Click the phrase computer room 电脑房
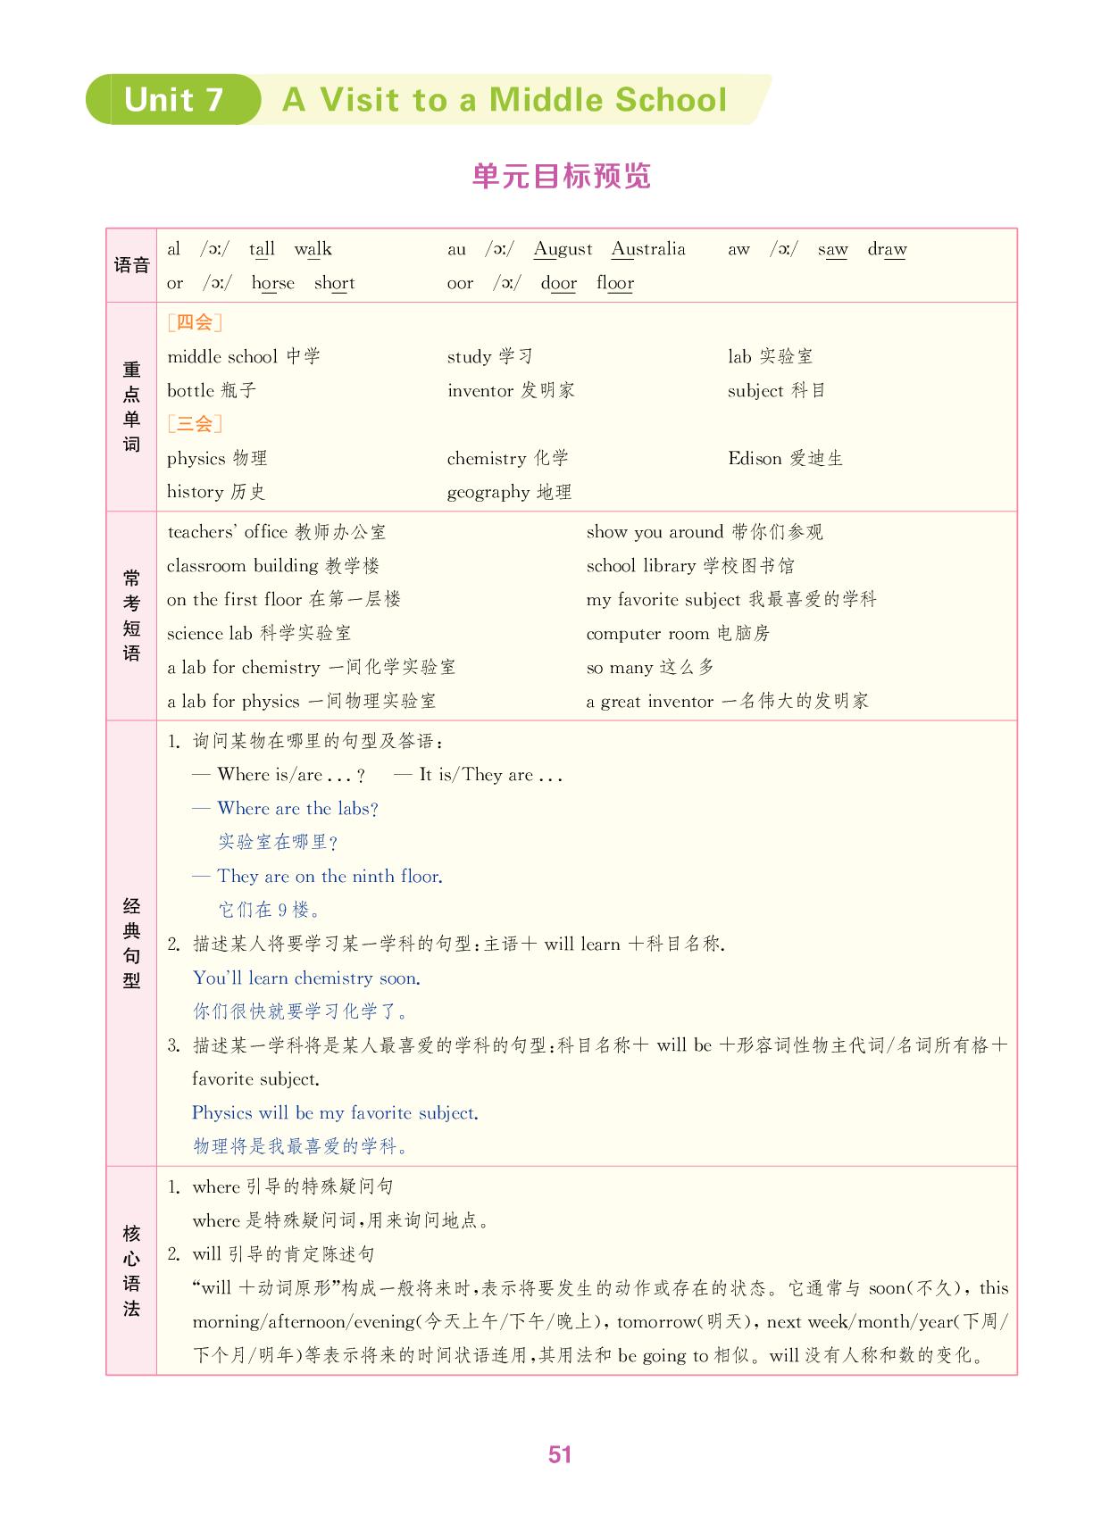Screen dimensions: 1093x1523 pos(678,634)
